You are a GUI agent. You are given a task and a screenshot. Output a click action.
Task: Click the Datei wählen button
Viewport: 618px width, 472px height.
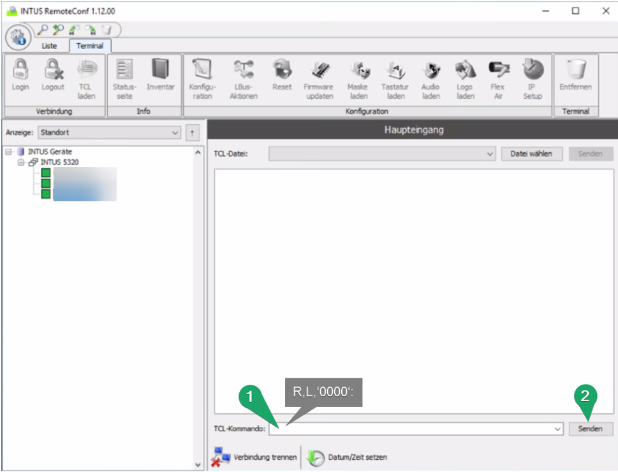(x=531, y=154)
